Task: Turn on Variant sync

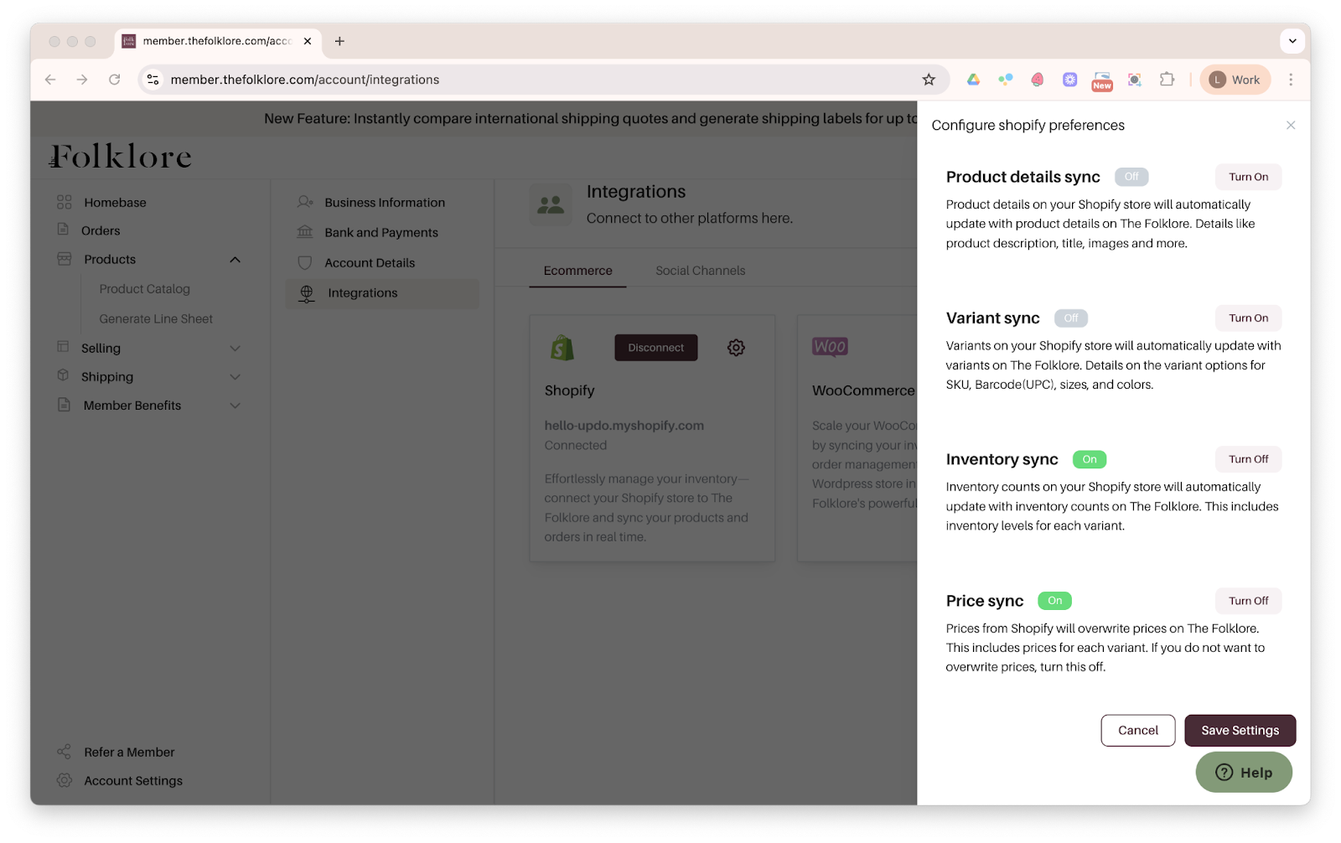Action: click(1248, 318)
